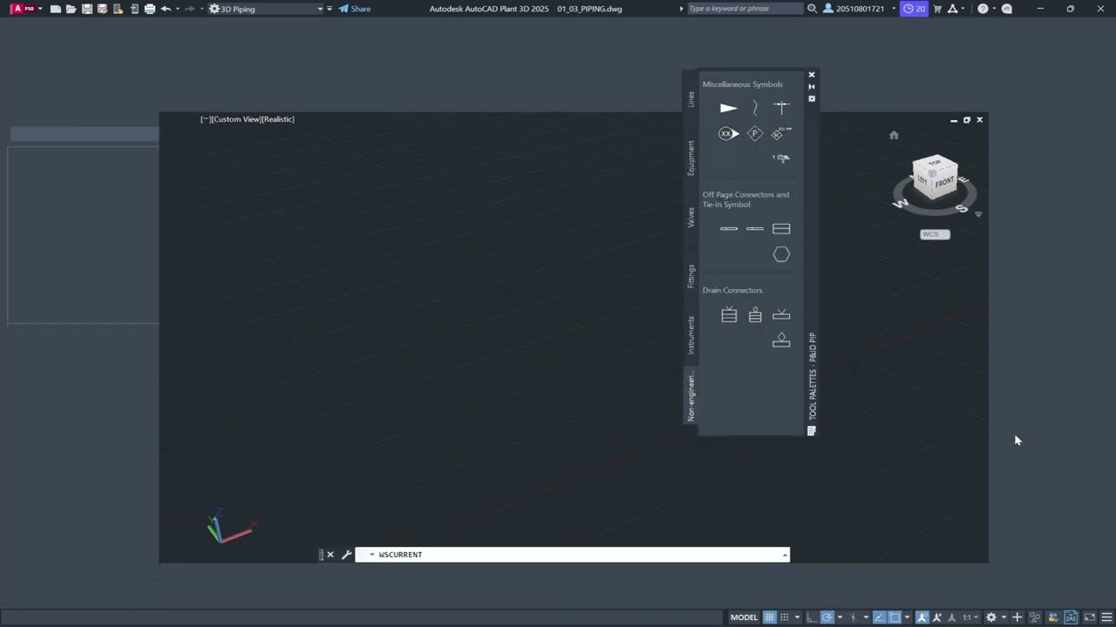This screenshot has width=1116, height=627.
Task: Select the third drain connector symbol
Action: (781, 315)
